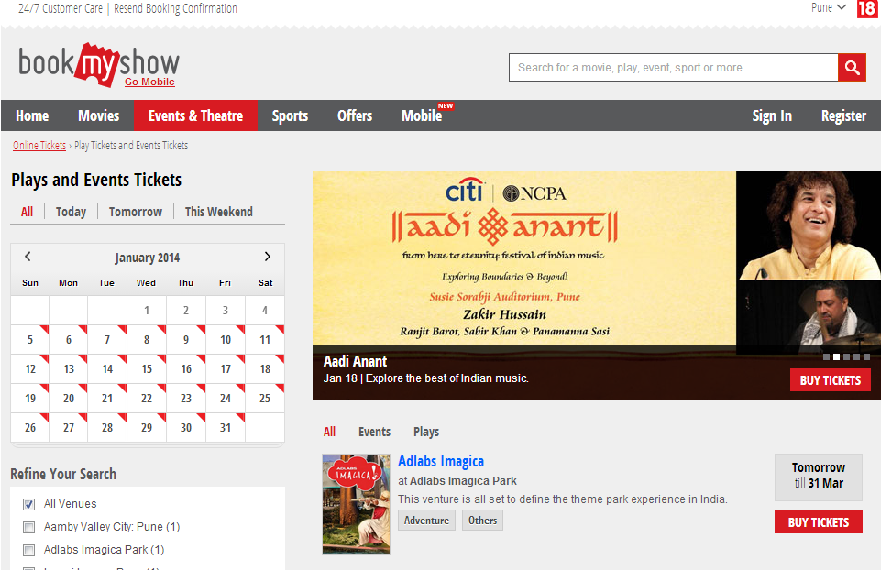Viewport: 881px width, 570px height.
Task: Open the Adlabs Imagica event title
Action: tap(441, 461)
